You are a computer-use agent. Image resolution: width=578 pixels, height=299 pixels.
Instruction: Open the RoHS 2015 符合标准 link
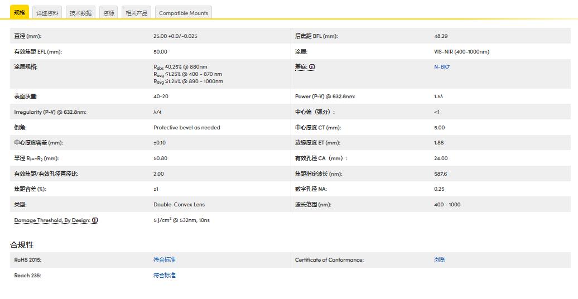tap(164, 260)
